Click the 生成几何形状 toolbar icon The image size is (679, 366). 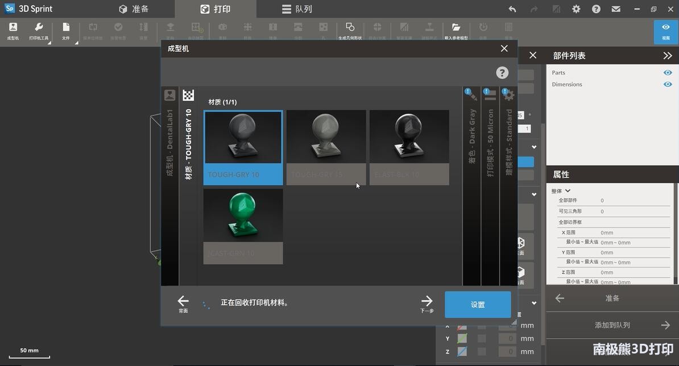click(x=350, y=31)
